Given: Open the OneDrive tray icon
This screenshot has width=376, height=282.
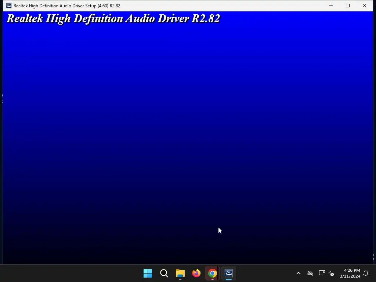Looking at the screenshot, I should [x=310, y=273].
